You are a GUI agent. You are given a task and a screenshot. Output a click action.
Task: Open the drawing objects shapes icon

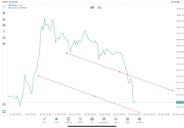coord(4,38)
